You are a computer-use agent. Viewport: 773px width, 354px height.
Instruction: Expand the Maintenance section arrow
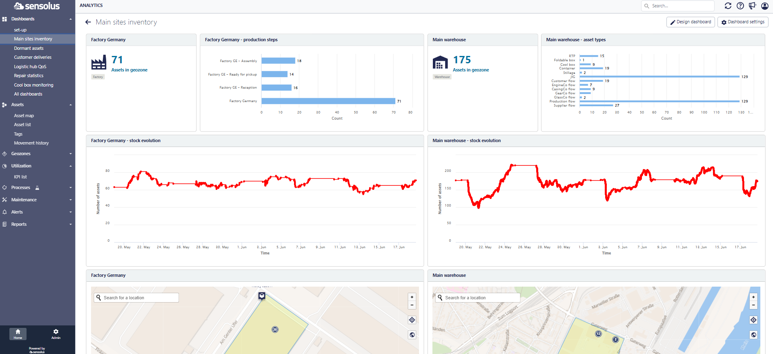pos(71,200)
